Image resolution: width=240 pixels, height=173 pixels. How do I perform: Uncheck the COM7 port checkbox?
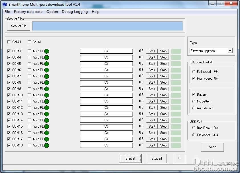click(x=9, y=76)
